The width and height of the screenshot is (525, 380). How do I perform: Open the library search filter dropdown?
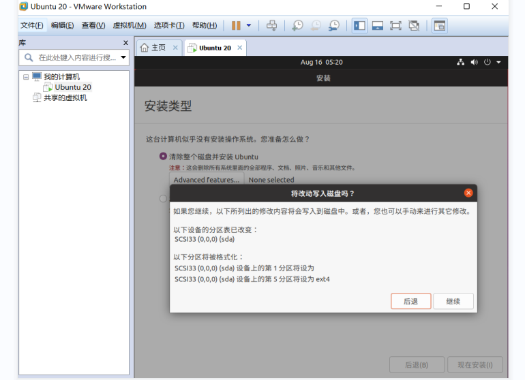tap(123, 57)
